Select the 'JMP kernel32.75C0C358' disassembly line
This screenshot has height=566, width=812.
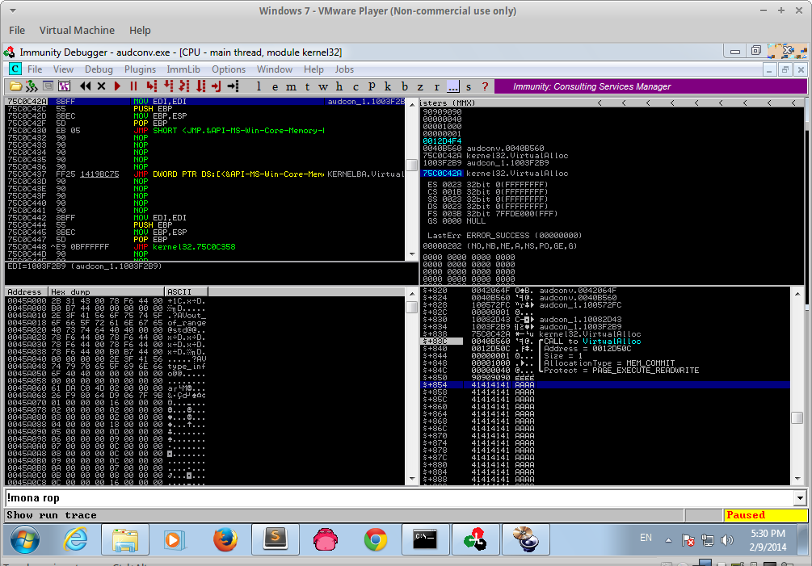point(206,247)
